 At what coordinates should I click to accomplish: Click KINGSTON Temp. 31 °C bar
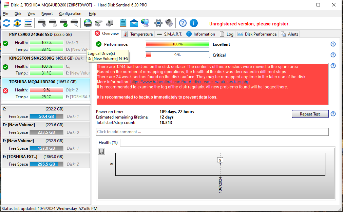click(46, 73)
